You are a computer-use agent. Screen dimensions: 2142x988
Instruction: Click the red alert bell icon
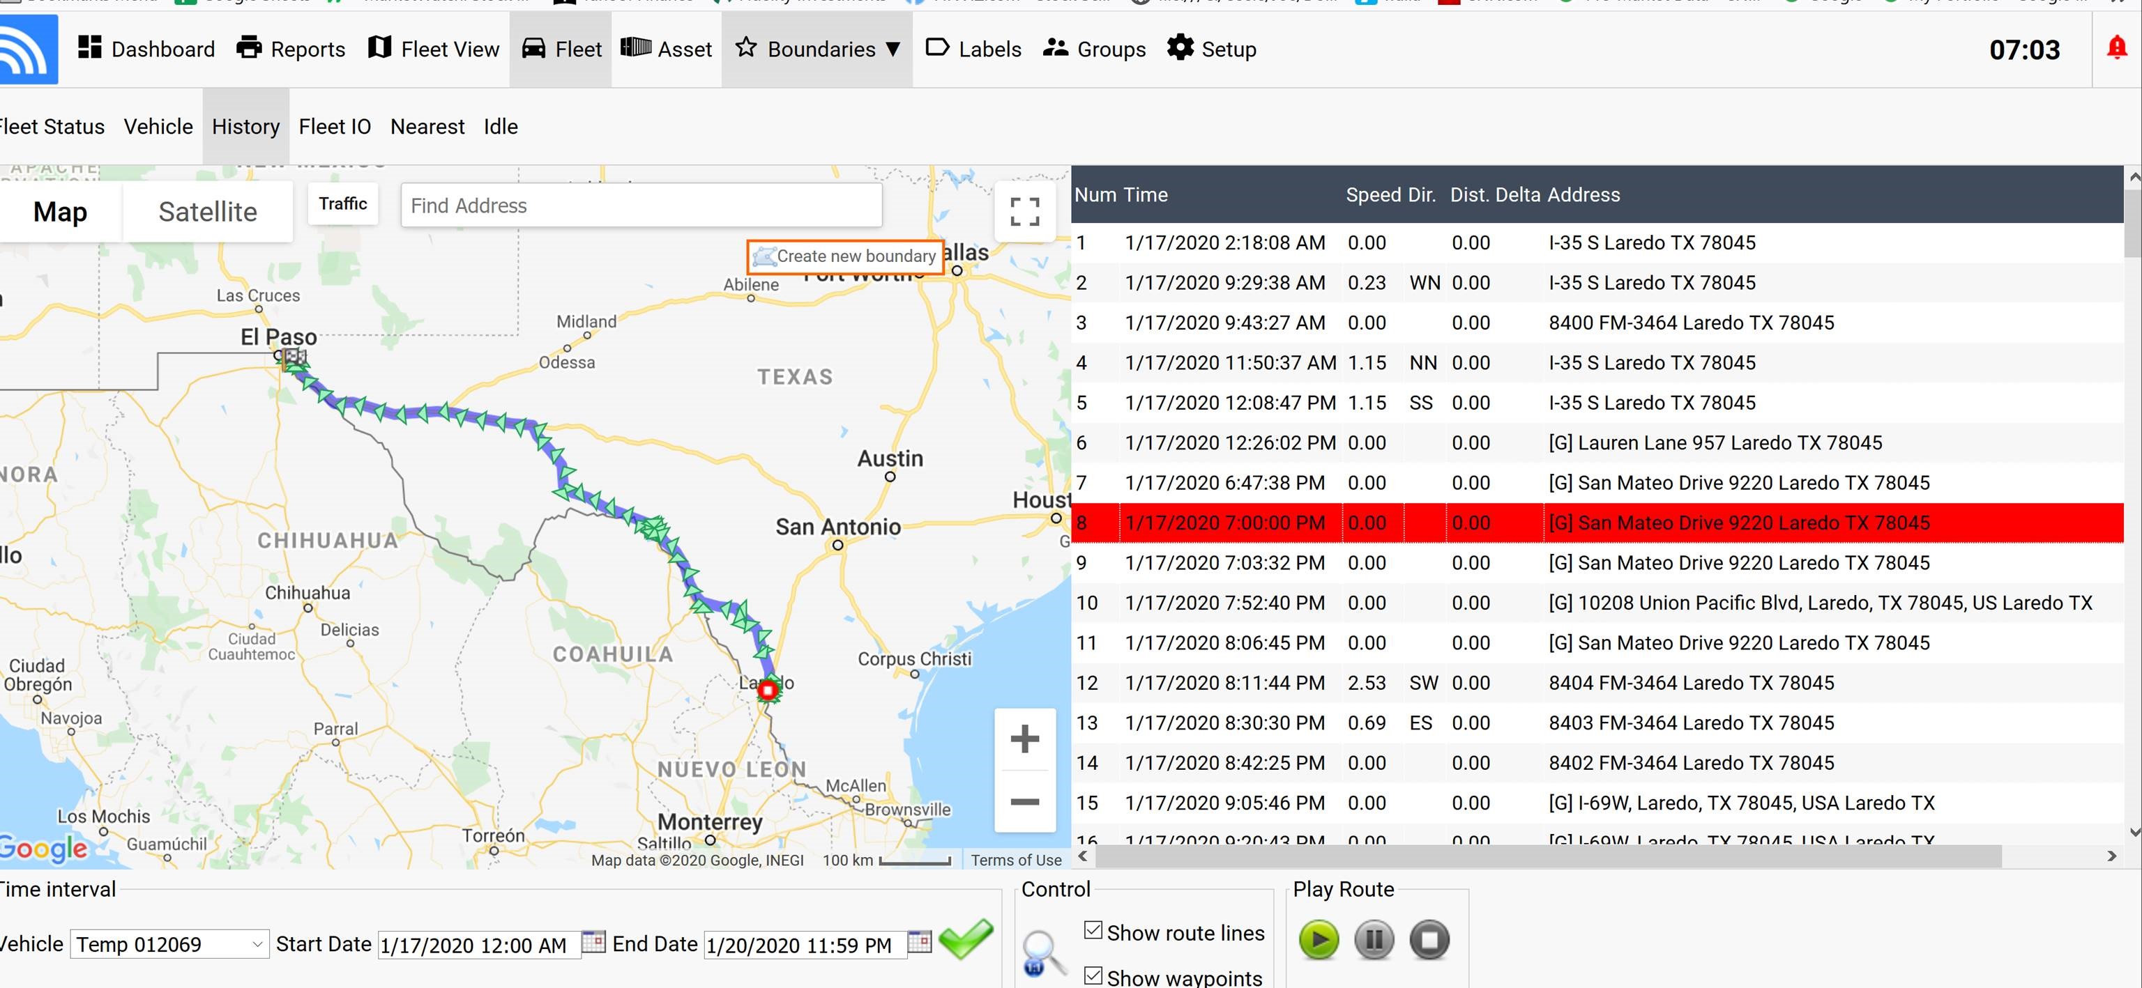2116,48
